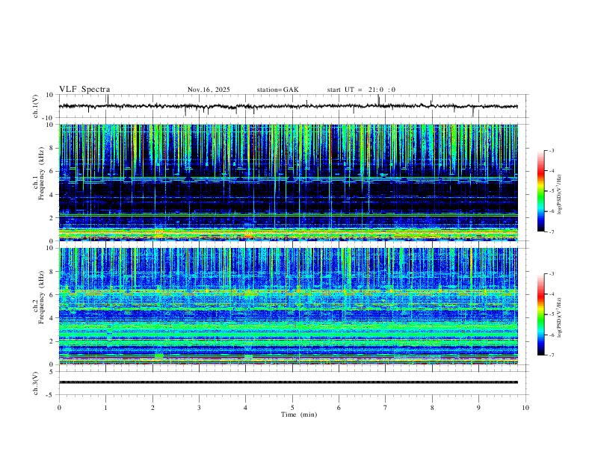This screenshot has width=592, height=457.
Task: Click the "VLF Spectra" plot title
Action: [84, 90]
